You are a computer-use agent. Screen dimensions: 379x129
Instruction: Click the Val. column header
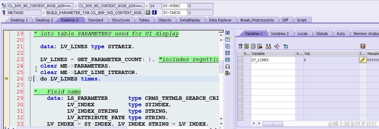[x=331, y=53]
